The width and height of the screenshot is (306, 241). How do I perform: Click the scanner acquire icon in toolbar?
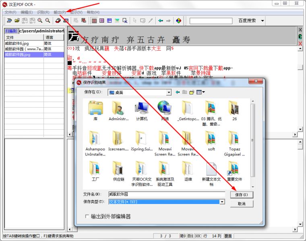(x=9, y=20)
